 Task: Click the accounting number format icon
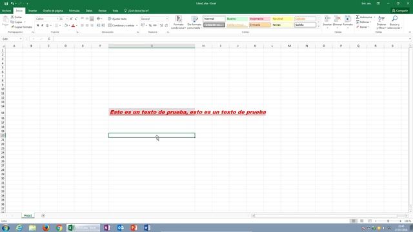[x=143, y=26]
